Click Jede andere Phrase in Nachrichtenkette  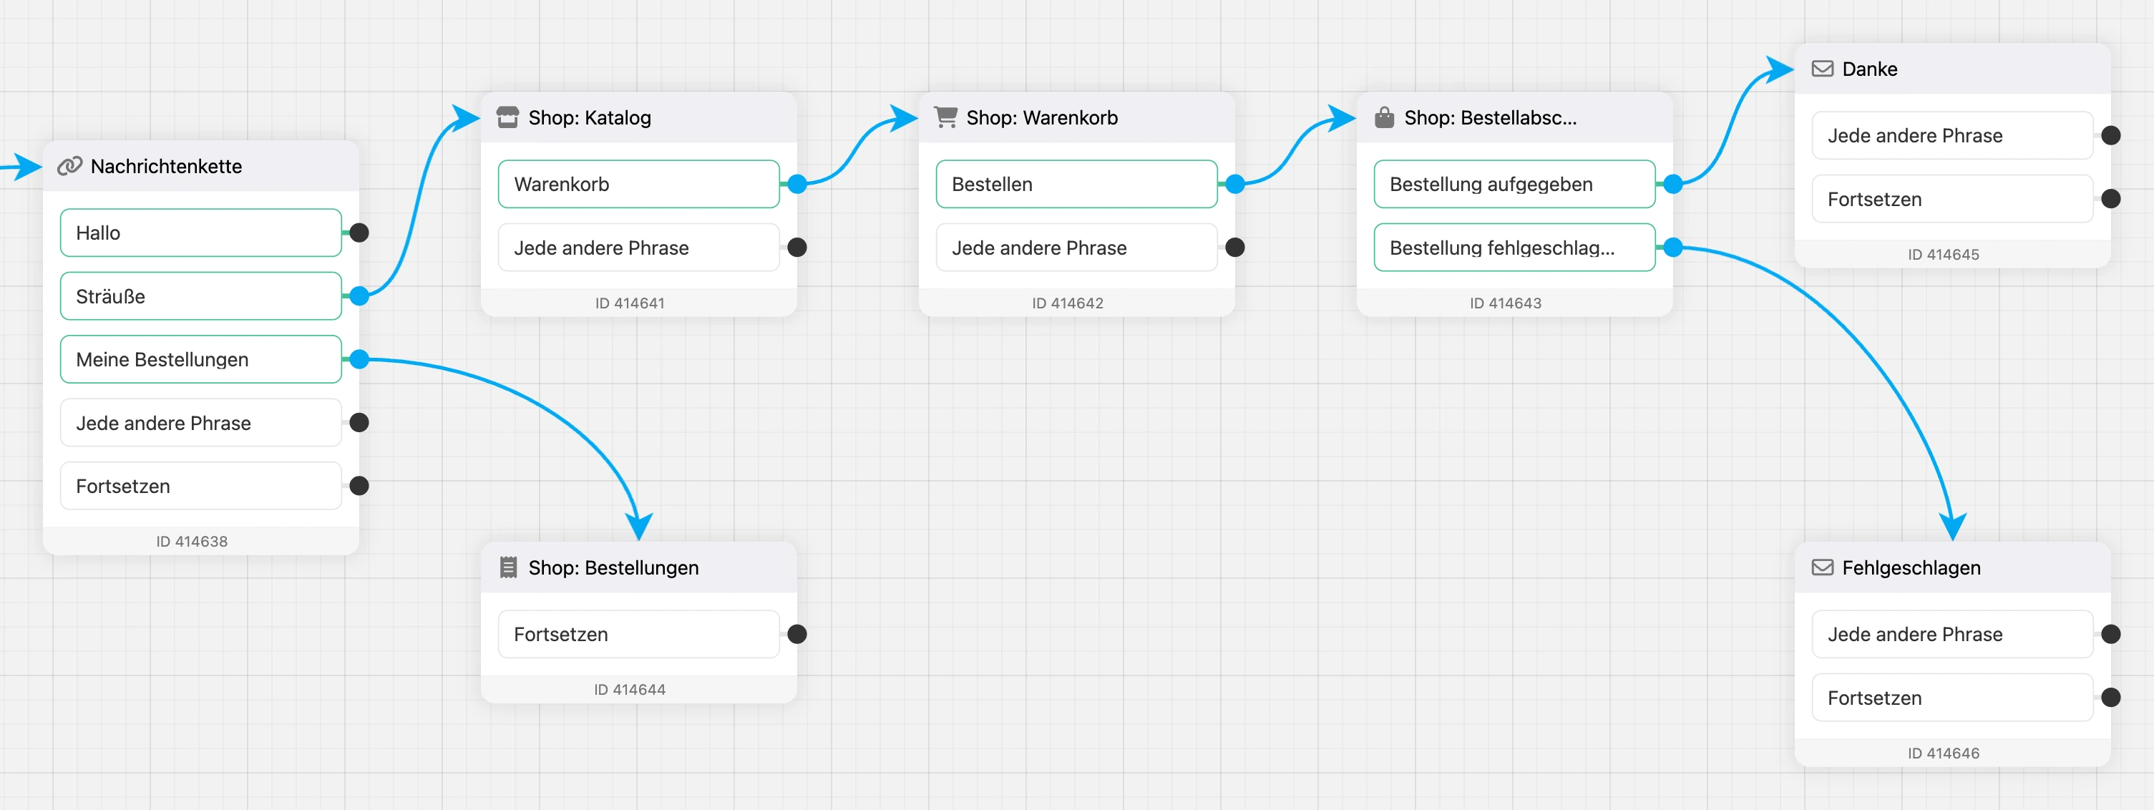[x=200, y=423]
